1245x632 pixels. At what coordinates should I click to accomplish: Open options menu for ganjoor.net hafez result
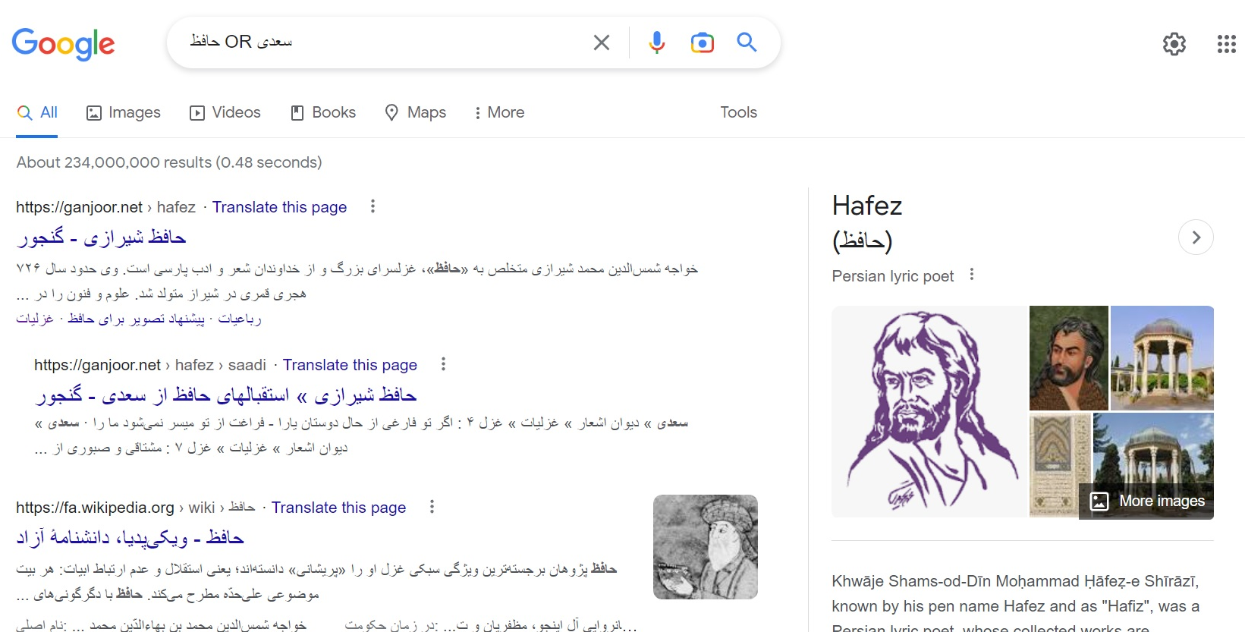373,206
